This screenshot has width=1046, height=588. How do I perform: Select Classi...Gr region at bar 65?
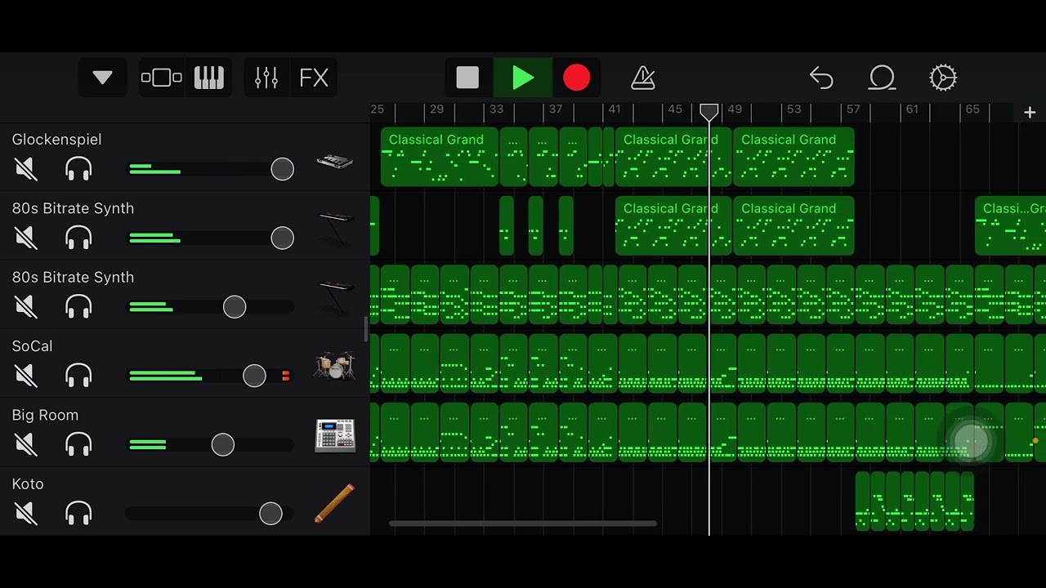pyautogui.click(x=1010, y=225)
